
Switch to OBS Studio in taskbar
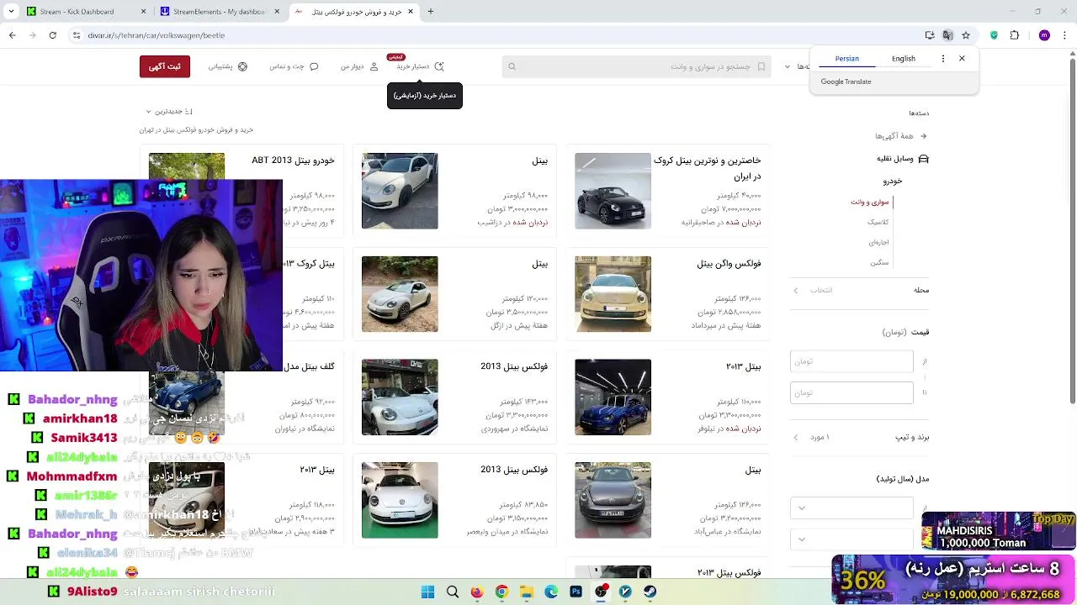point(601,592)
